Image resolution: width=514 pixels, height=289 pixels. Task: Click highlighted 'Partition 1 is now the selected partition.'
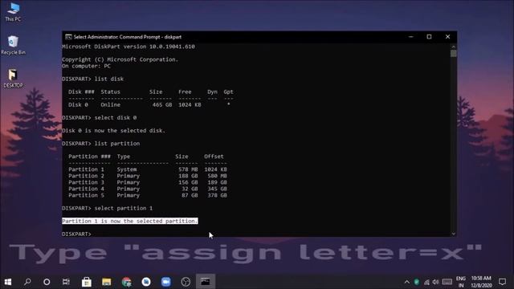[130, 222]
